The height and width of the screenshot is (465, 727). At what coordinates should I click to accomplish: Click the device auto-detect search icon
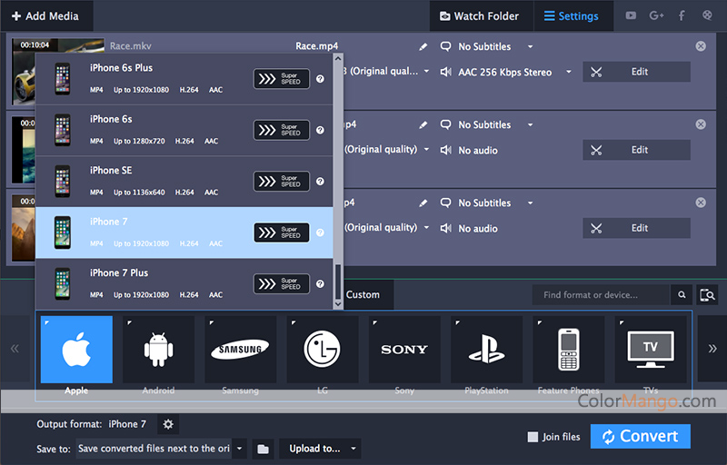coord(707,295)
